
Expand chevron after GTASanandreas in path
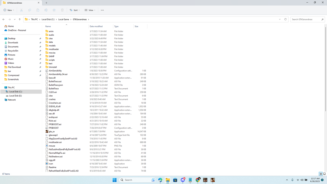89,19
